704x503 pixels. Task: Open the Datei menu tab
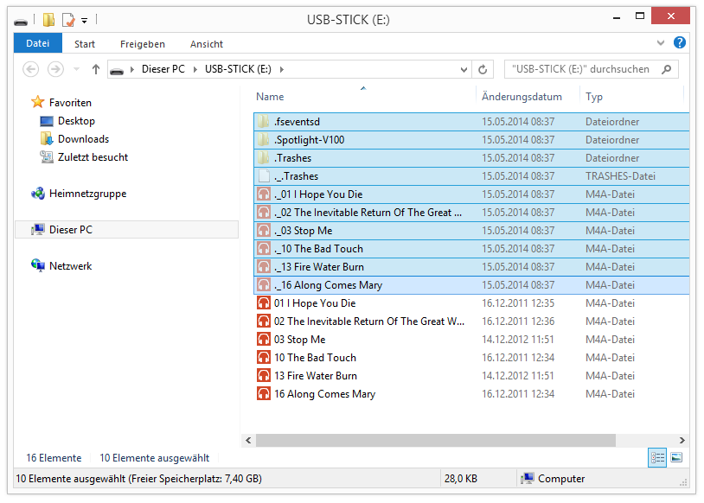click(38, 43)
